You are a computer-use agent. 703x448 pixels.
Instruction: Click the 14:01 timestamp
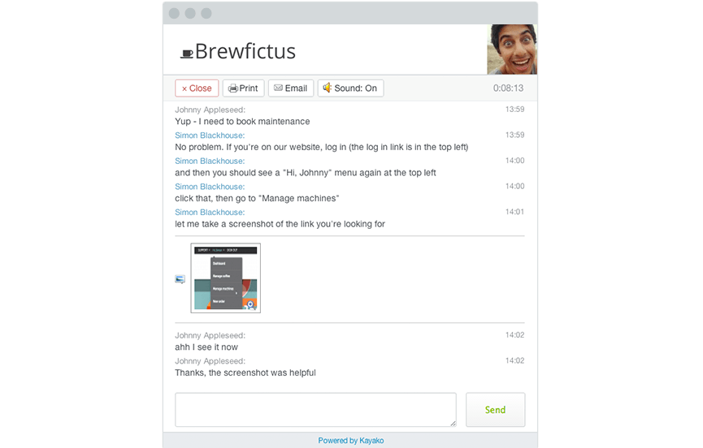click(514, 212)
